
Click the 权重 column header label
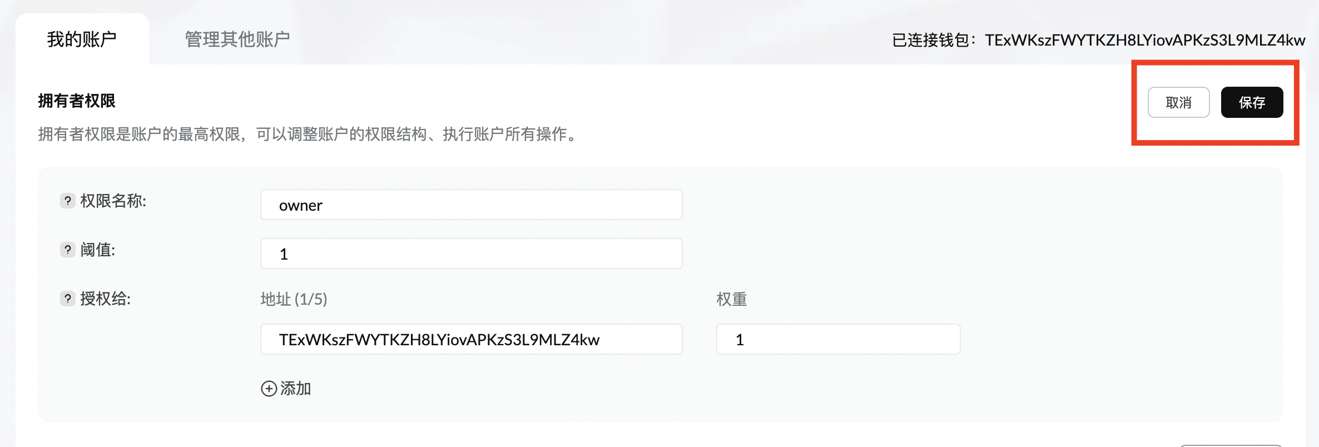point(731,299)
